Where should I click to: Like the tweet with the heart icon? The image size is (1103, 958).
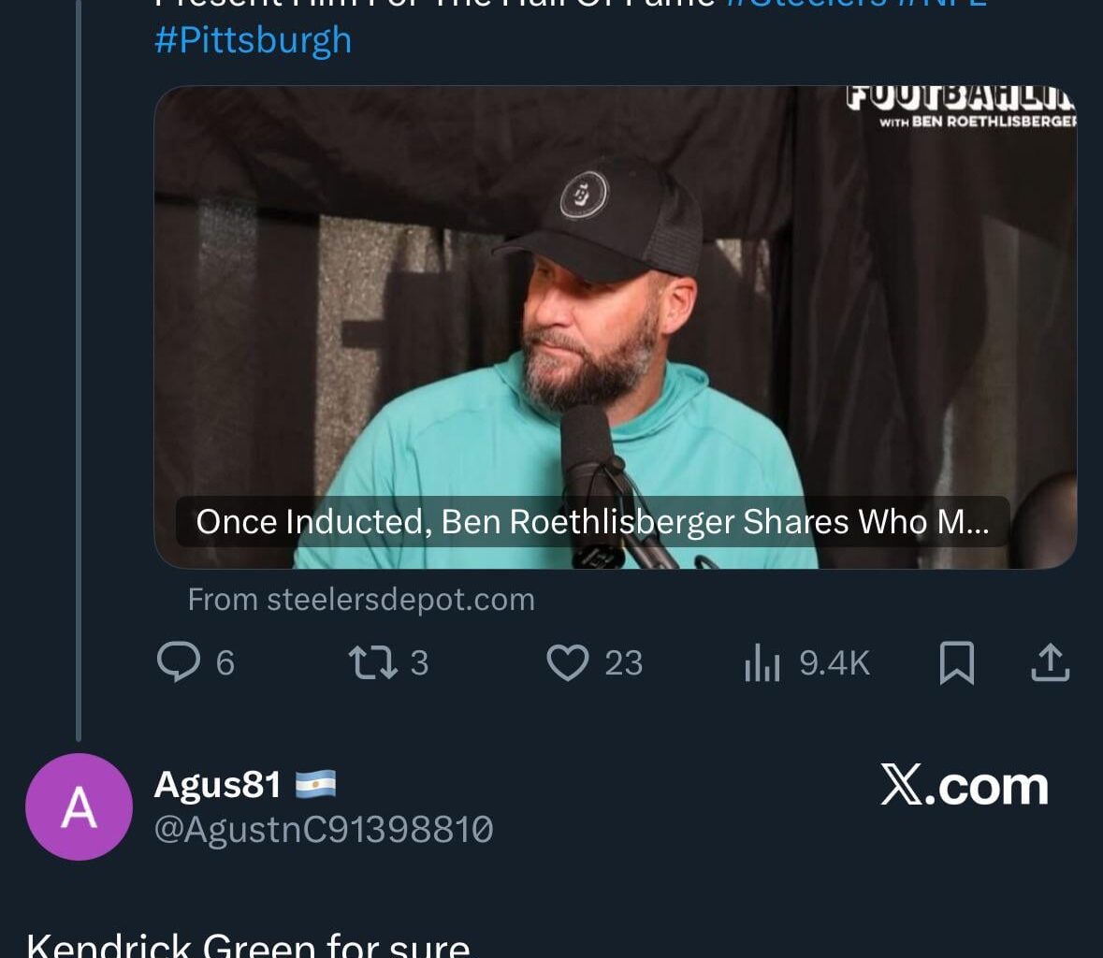(x=570, y=662)
